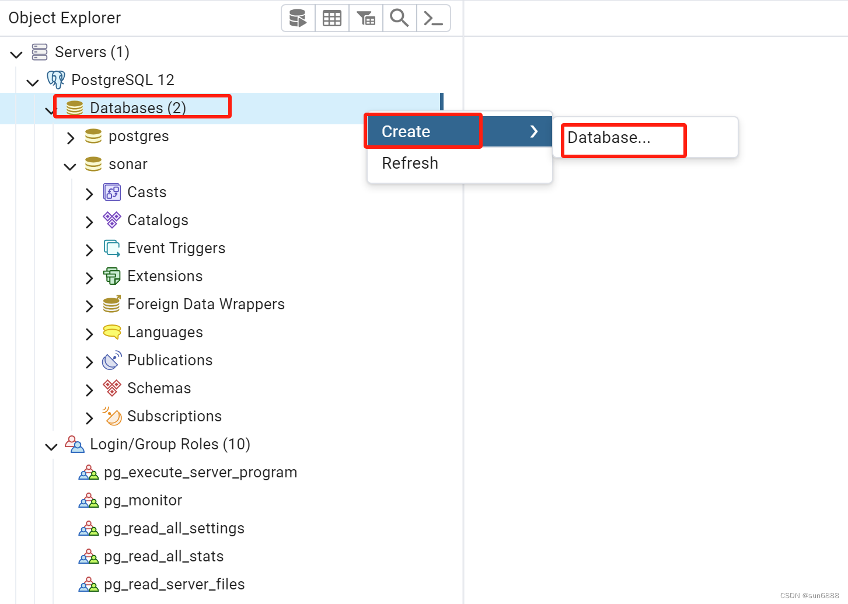Launch the PSQL Tool terminal icon
This screenshot has width=848, height=604.
(x=434, y=18)
